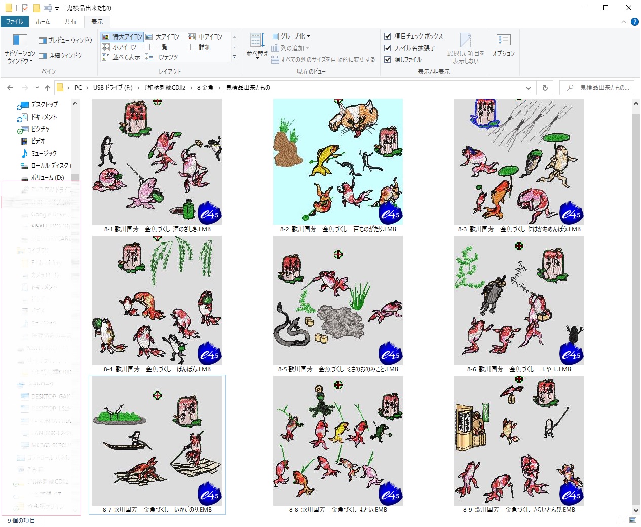The width and height of the screenshot is (641, 527).
Task: Click file name 8-9 歌川国芳 金魚づくし さらいとんび.EMB
Action: (x=519, y=510)
